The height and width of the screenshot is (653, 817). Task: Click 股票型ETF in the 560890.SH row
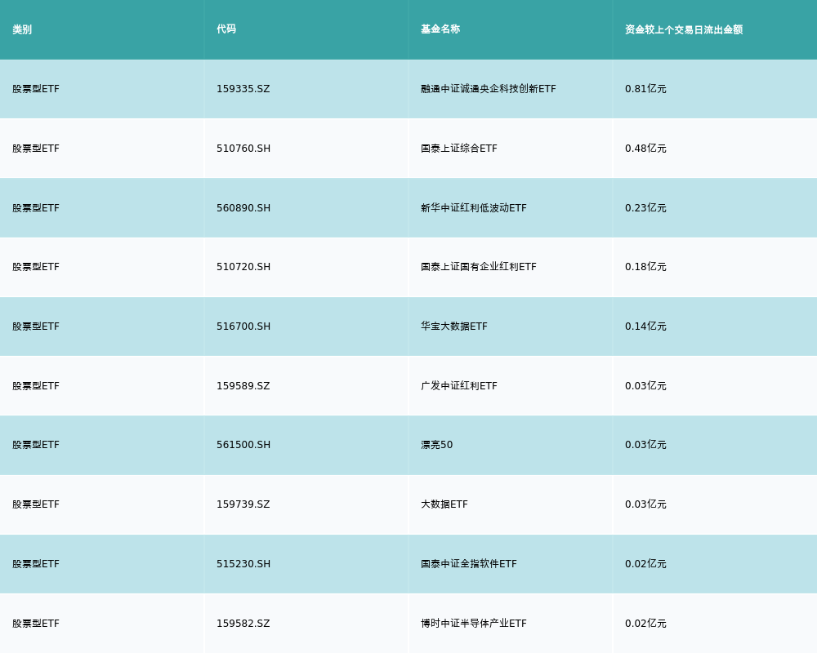click(x=36, y=208)
